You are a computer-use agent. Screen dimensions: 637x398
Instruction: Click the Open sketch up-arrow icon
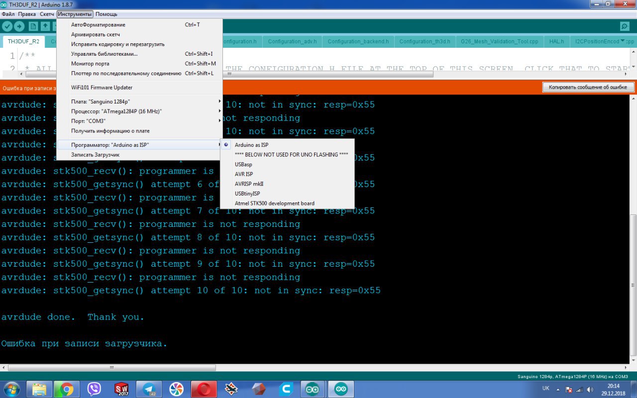click(45, 26)
